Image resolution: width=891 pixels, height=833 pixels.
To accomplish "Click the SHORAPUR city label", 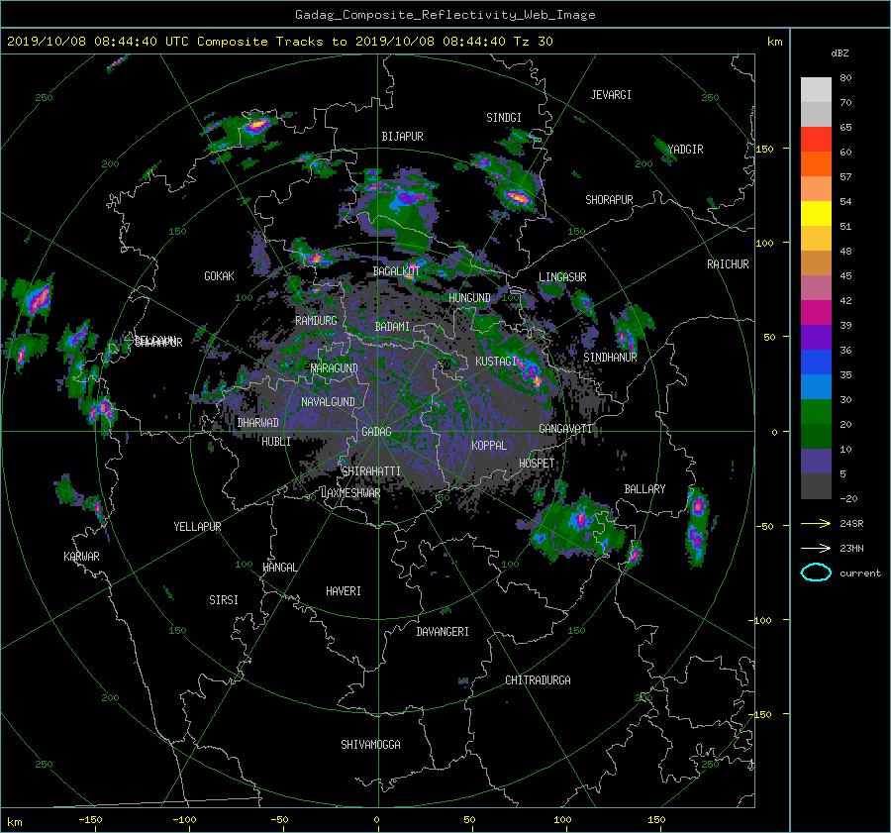I will [609, 200].
